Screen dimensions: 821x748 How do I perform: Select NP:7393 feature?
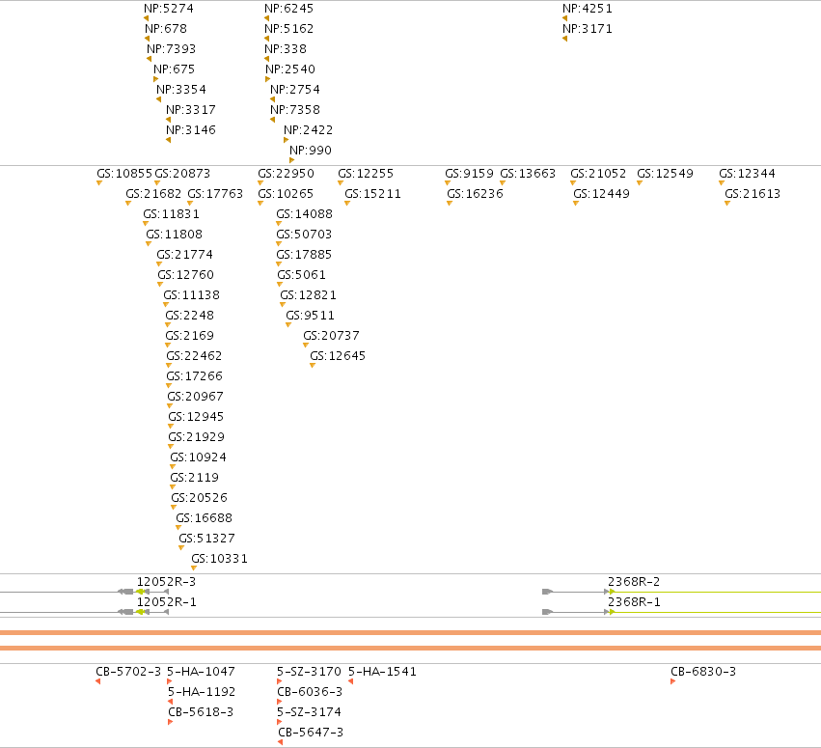pos(171,49)
